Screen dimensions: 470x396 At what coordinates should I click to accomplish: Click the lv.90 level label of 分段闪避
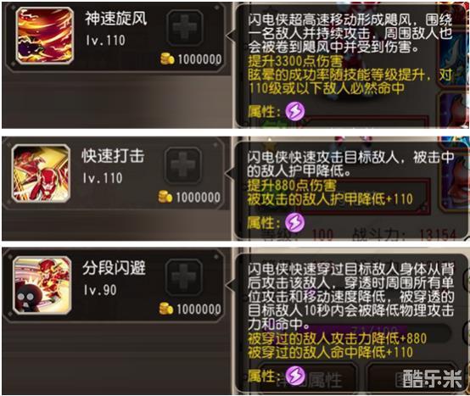pyautogui.click(x=100, y=290)
